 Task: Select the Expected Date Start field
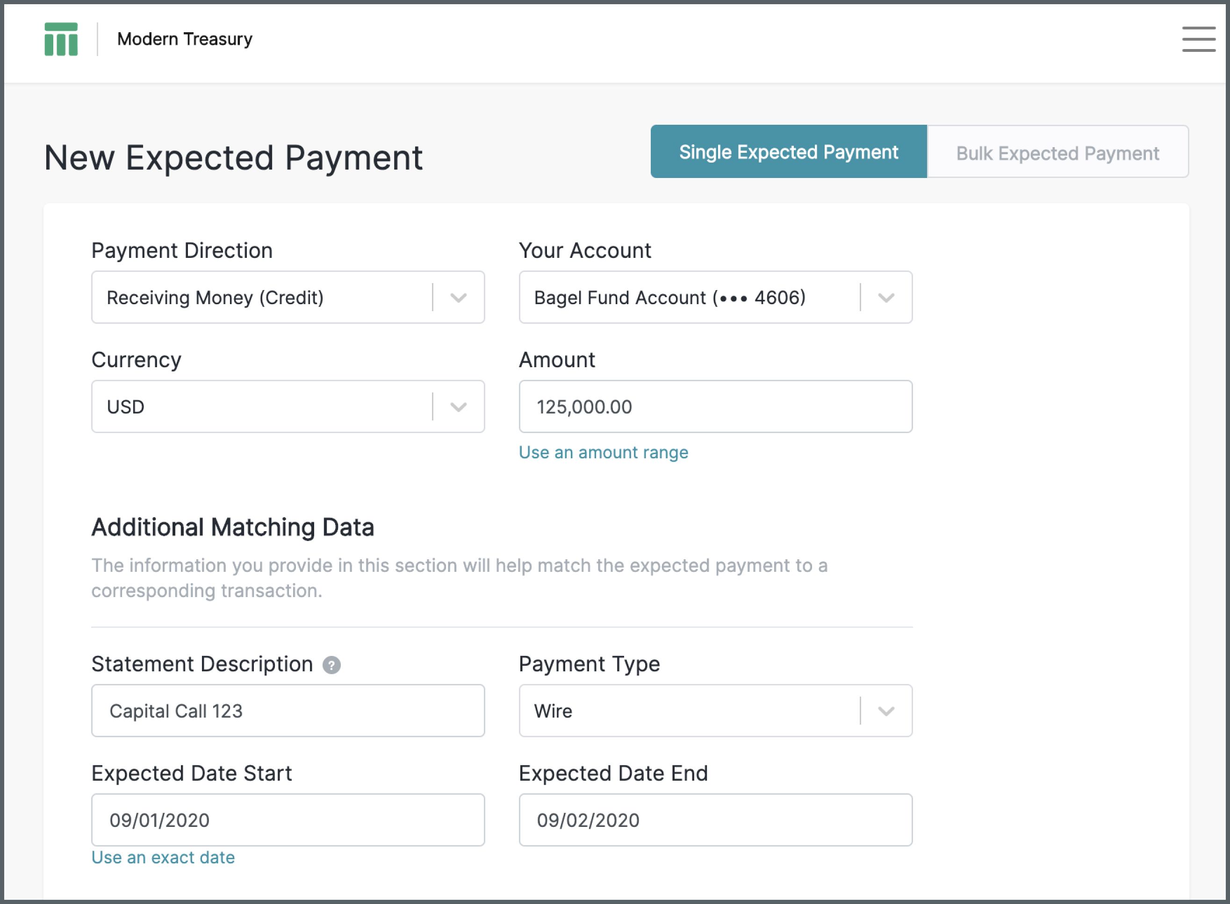pyautogui.click(x=288, y=820)
